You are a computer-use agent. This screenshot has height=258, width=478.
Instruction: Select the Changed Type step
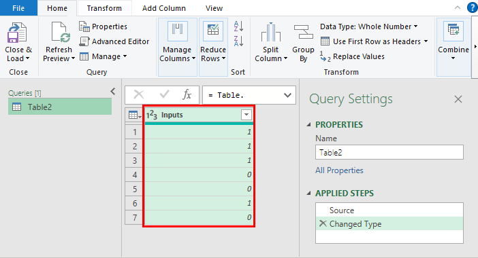point(389,224)
